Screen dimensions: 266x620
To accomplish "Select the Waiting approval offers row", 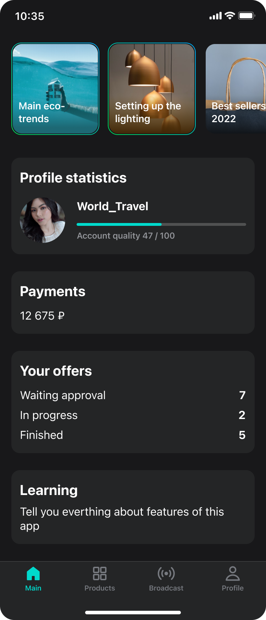I will click(x=133, y=395).
